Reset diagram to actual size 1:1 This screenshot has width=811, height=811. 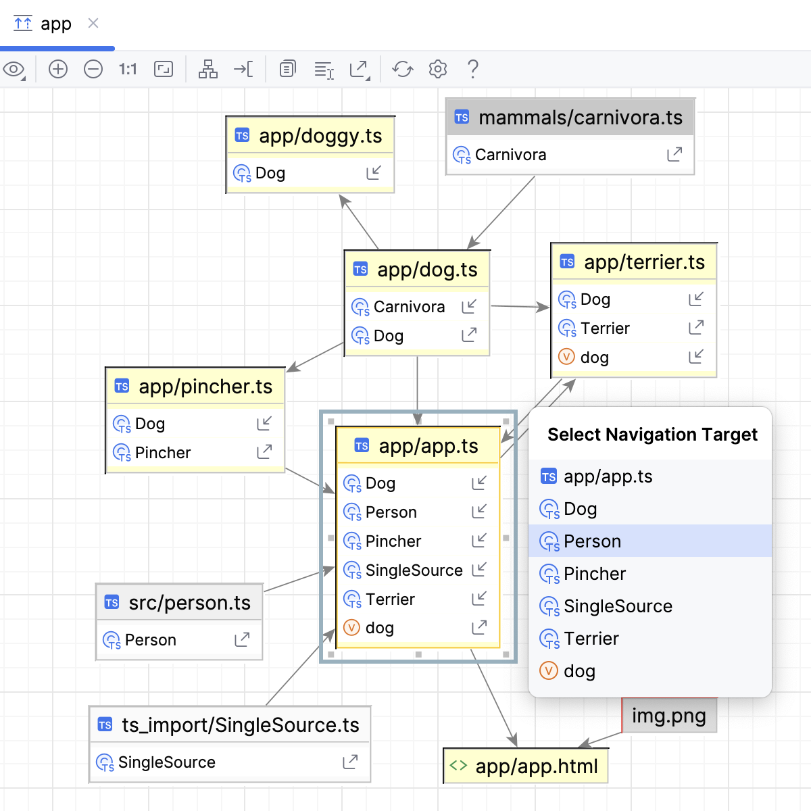[128, 69]
